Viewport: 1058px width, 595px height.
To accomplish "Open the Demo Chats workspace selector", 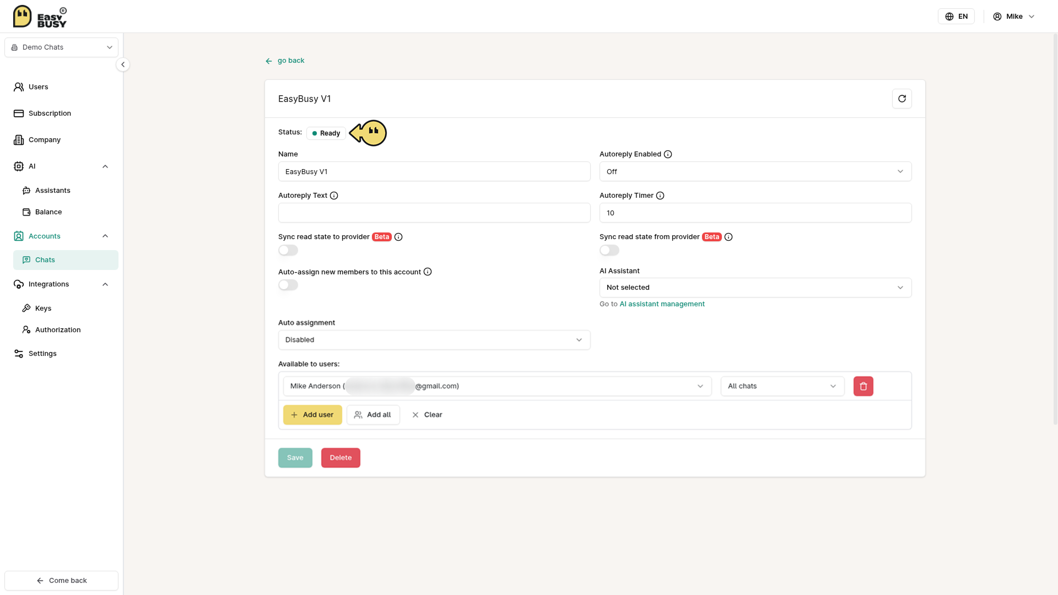I will [61, 47].
